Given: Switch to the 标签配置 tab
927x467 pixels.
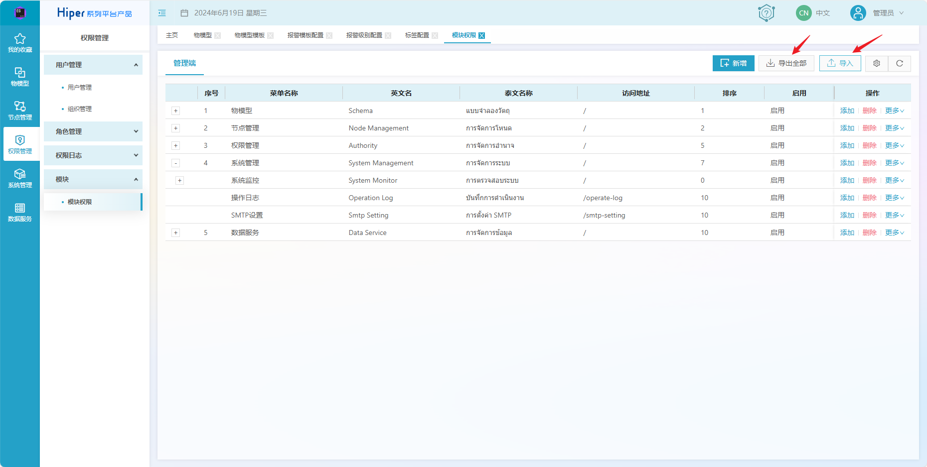Looking at the screenshot, I should point(417,35).
